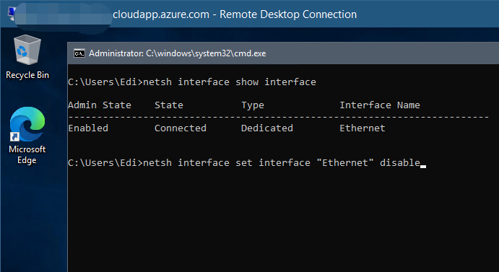Click the 'State' column header text
499x272 pixels.
coord(169,105)
